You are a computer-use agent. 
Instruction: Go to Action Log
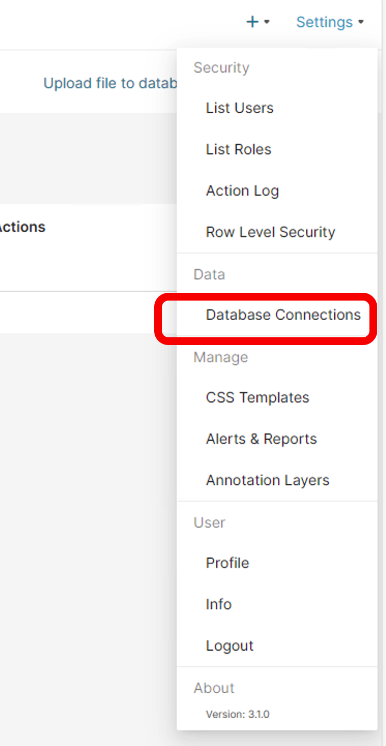pyautogui.click(x=242, y=191)
